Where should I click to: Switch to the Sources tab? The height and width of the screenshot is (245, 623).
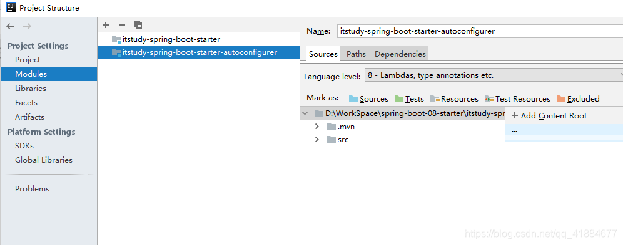point(323,54)
